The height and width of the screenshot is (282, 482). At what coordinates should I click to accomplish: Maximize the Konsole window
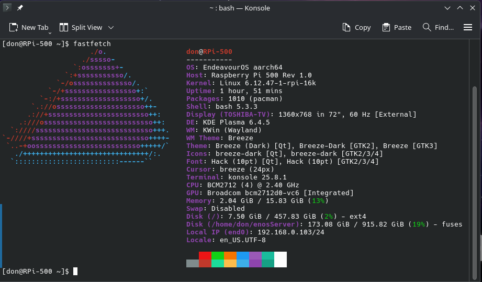[460, 8]
